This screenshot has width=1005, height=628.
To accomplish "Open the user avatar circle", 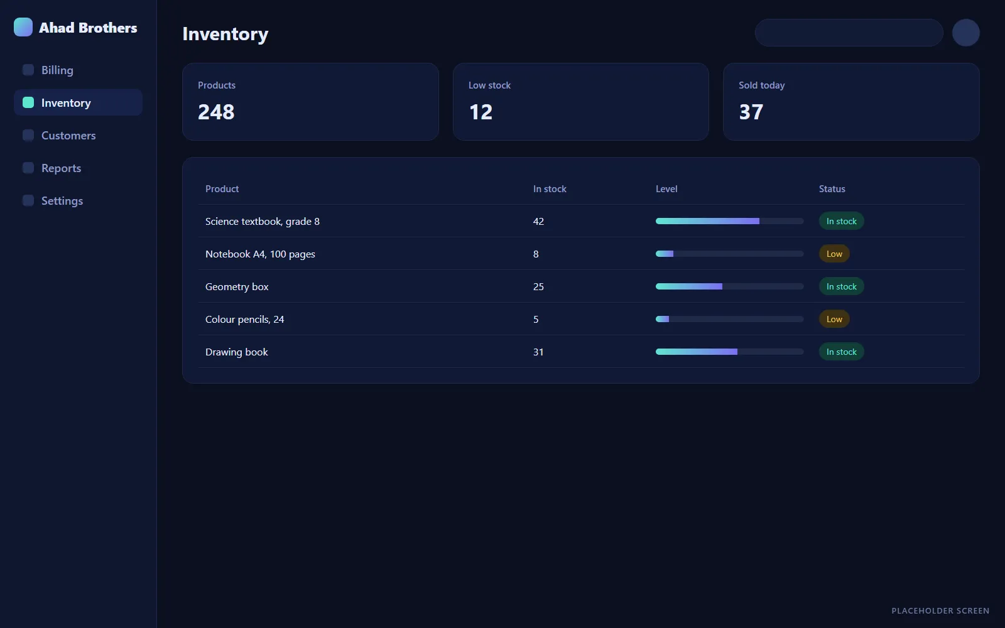I will [966, 33].
